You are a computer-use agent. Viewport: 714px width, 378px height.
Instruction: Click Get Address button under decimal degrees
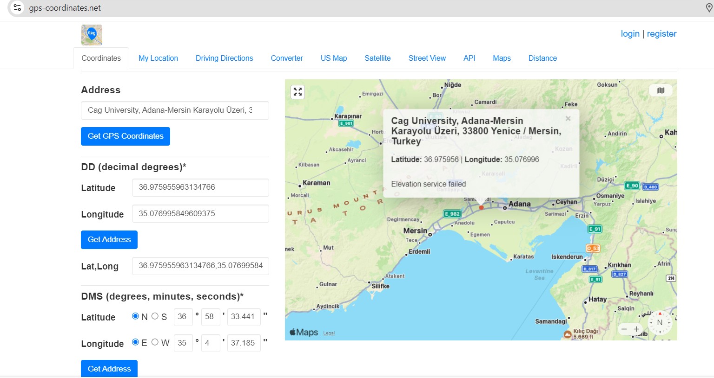(109, 240)
